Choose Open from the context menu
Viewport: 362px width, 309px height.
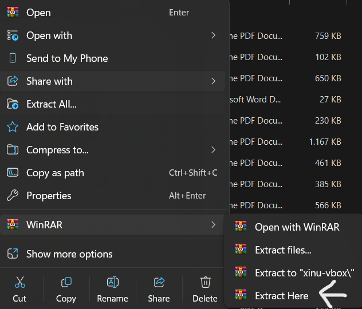coord(112,13)
